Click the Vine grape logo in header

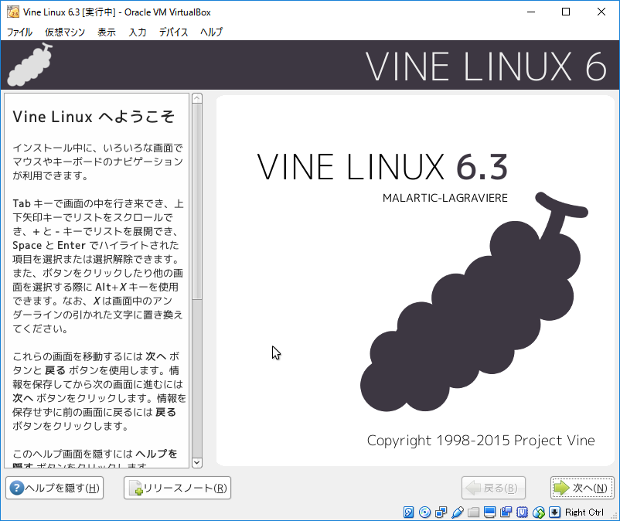(31, 65)
